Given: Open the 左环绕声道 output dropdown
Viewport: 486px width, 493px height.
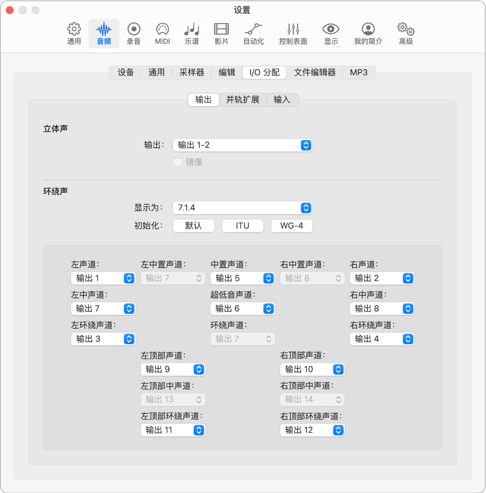Looking at the screenshot, I should [103, 339].
